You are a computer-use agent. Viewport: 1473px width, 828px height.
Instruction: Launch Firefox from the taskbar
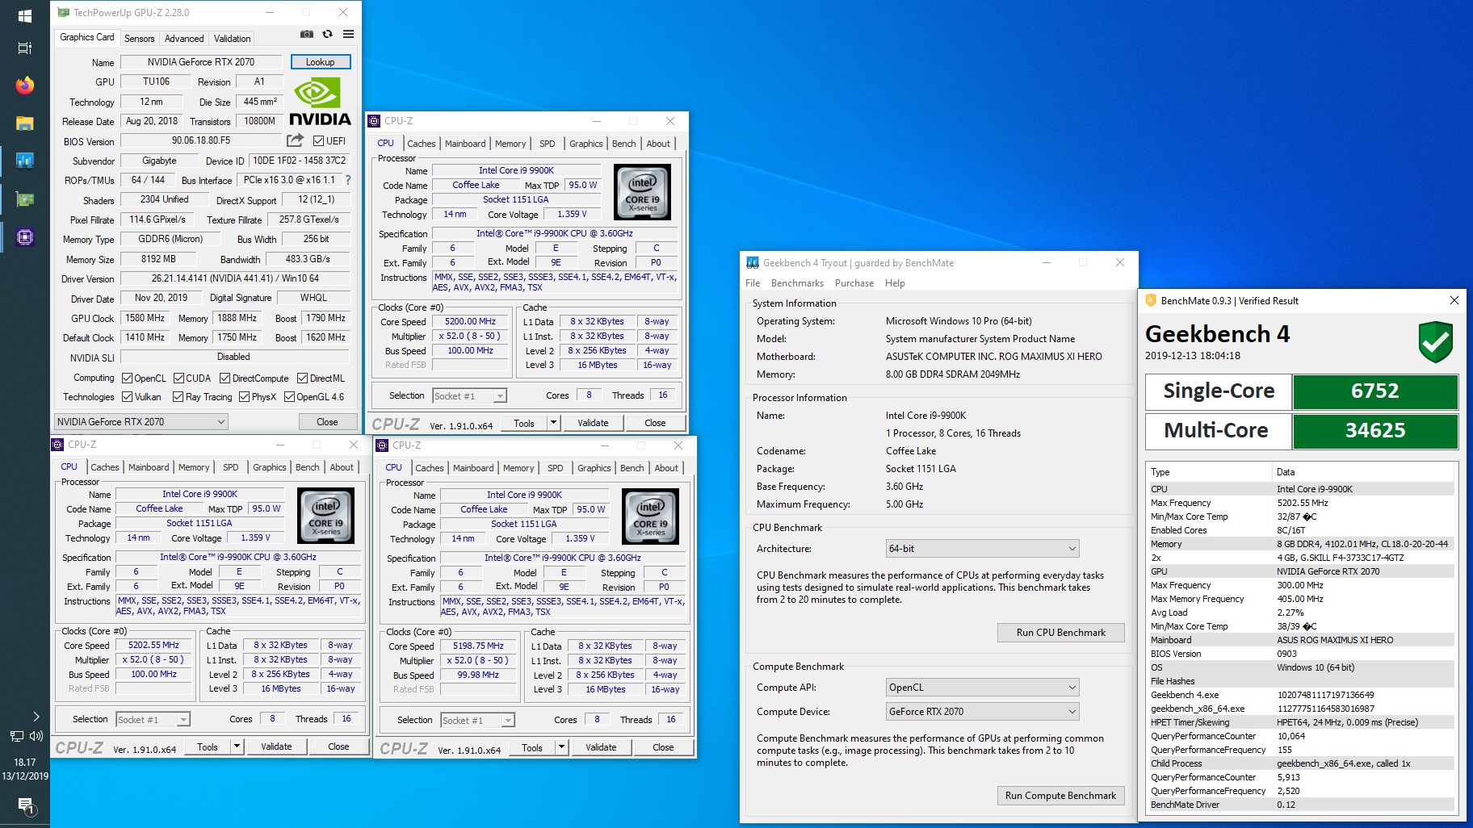(24, 86)
